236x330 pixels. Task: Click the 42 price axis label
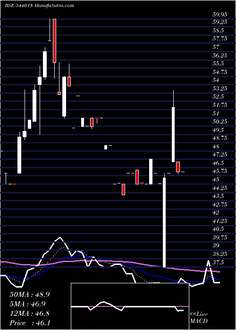pyautogui.click(x=216, y=213)
